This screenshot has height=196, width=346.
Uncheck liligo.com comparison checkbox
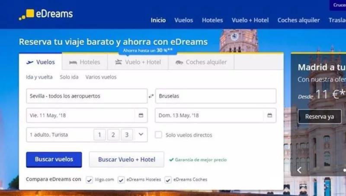click(90, 180)
